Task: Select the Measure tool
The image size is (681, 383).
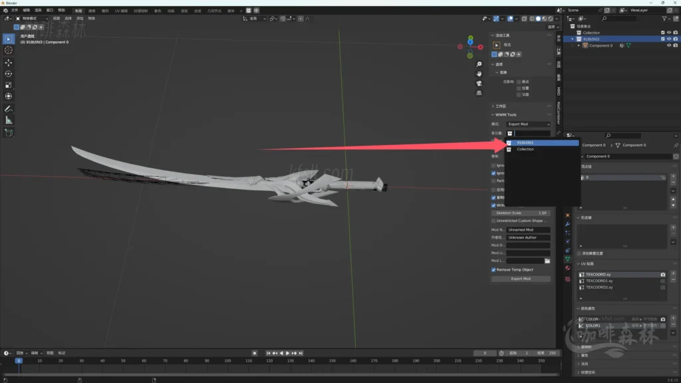Action: point(9,120)
